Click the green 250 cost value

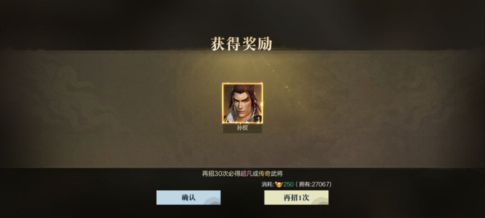pos(288,184)
